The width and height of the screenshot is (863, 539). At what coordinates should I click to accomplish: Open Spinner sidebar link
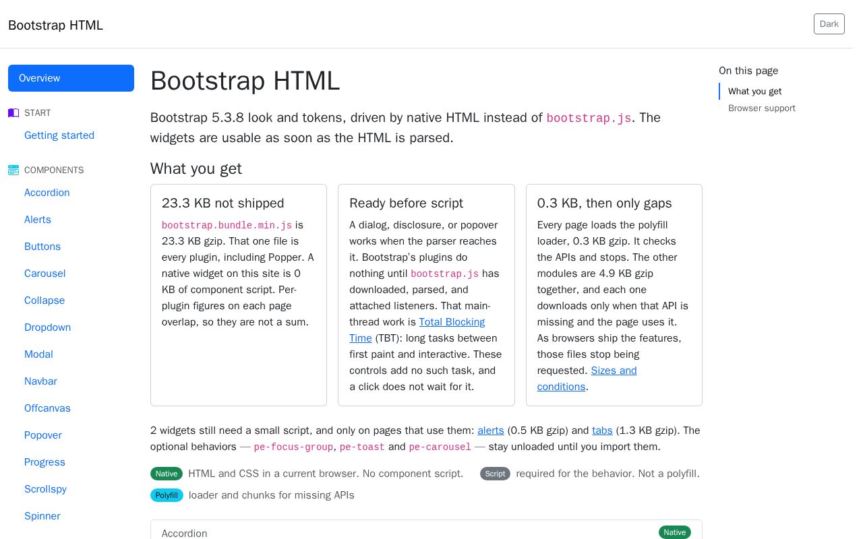(42, 516)
